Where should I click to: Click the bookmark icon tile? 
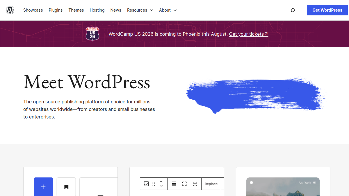coord(66,187)
